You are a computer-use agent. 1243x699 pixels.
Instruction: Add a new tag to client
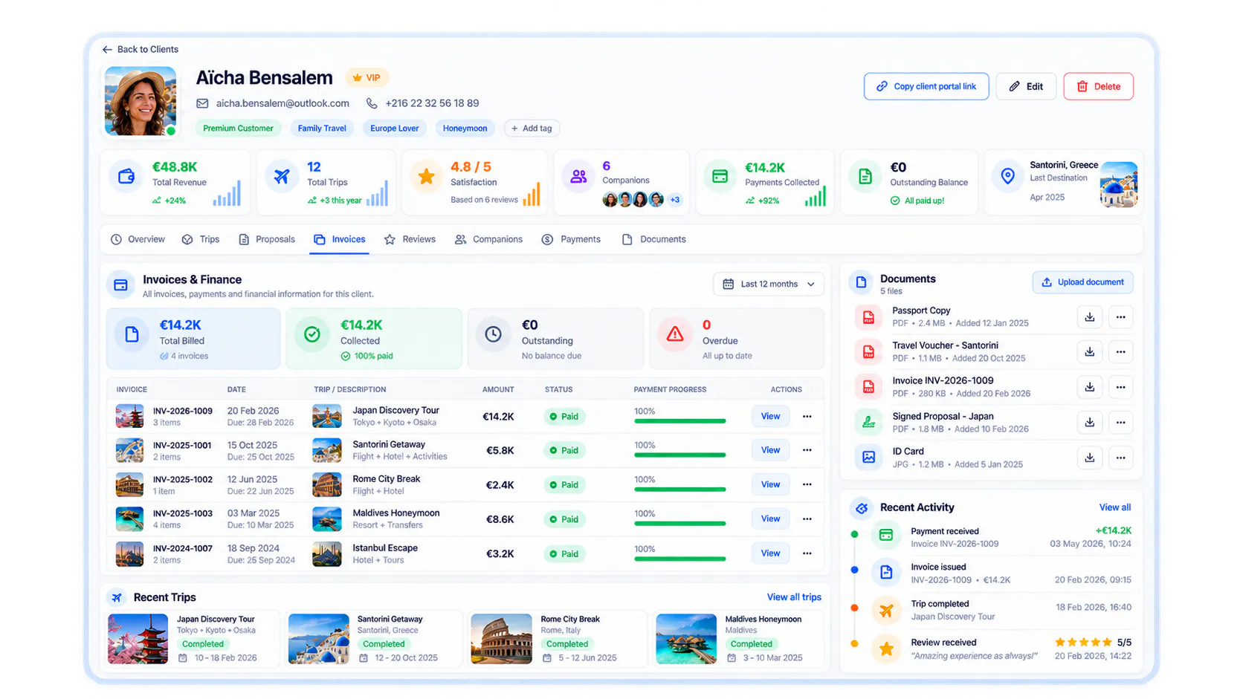tap(532, 129)
